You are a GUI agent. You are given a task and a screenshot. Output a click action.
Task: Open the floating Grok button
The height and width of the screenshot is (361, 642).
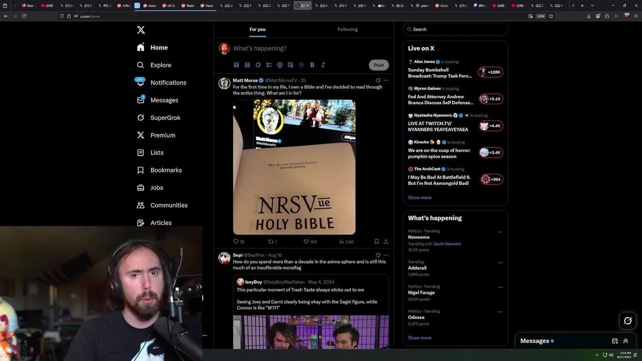[627, 321]
